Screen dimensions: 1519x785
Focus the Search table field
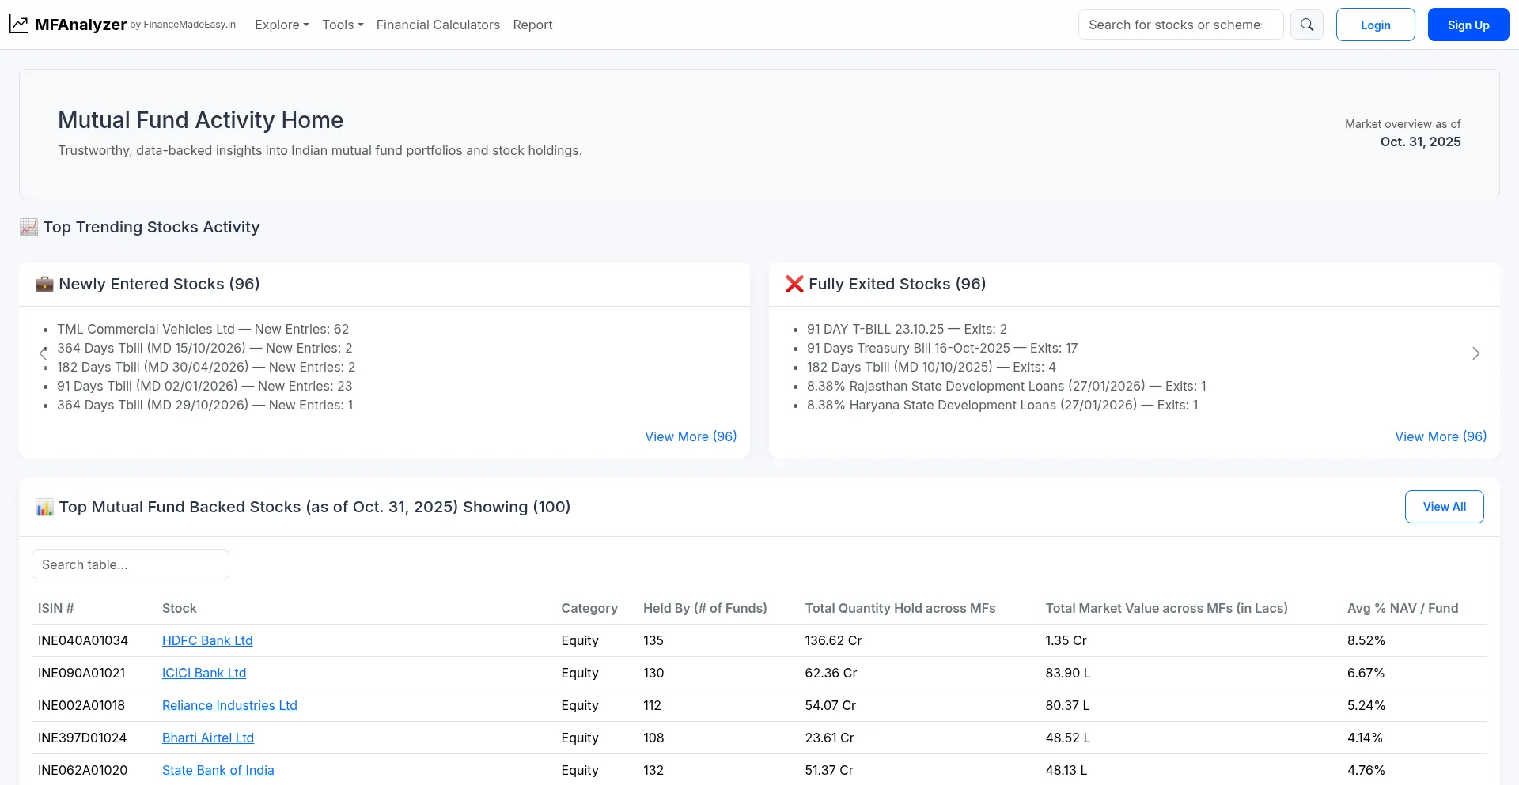(x=131, y=564)
